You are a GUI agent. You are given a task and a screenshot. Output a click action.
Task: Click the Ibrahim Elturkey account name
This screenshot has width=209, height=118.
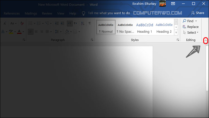coord(144,4)
